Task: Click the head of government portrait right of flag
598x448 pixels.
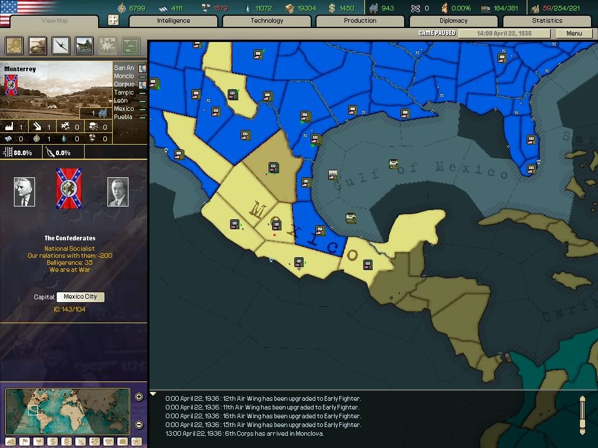Action: pyautogui.click(x=118, y=192)
